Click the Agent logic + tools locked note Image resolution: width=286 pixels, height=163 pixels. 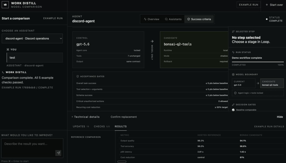coord(258,93)
